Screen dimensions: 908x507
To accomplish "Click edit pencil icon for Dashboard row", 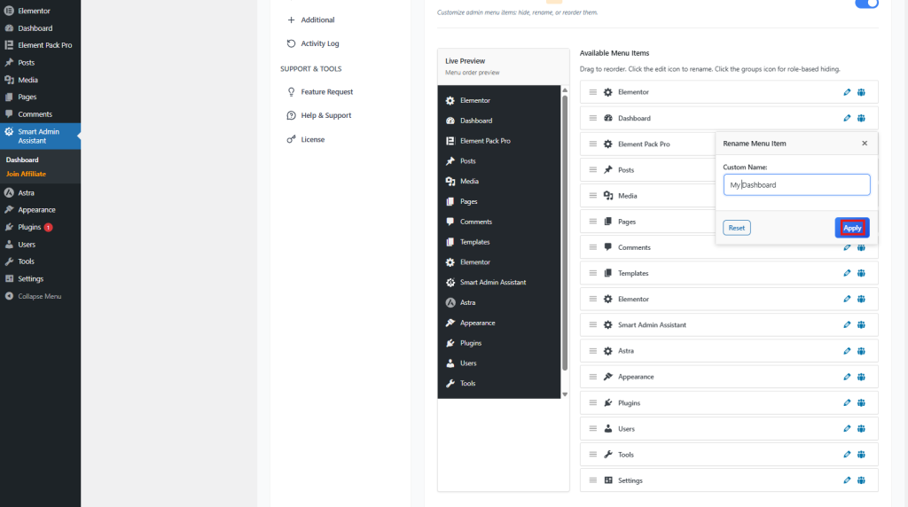I will (x=847, y=118).
